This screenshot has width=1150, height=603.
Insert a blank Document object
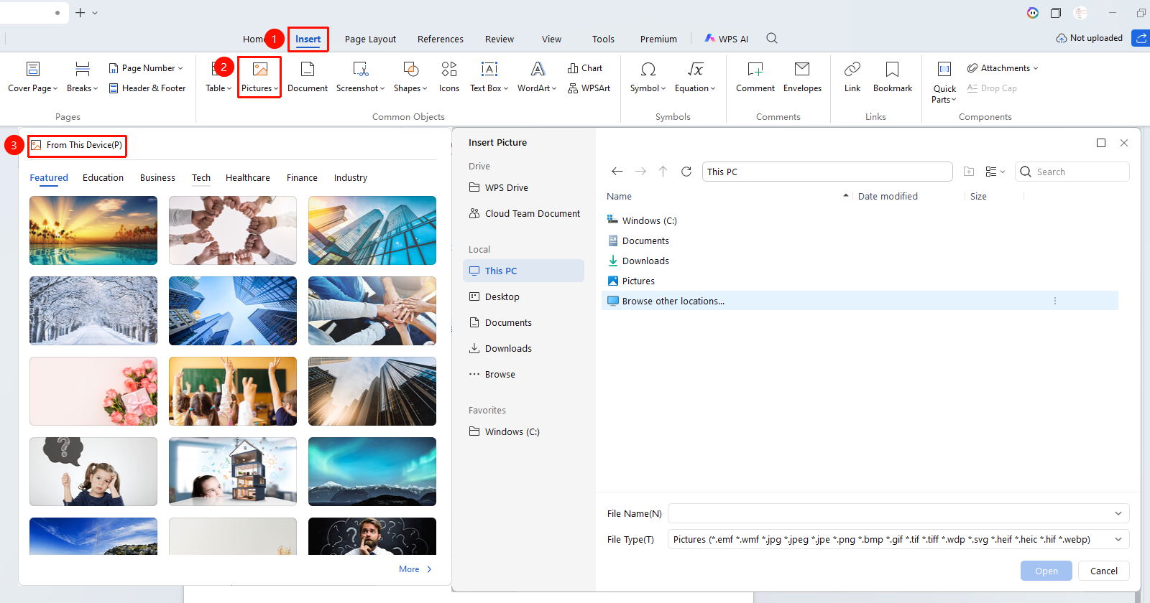(308, 78)
